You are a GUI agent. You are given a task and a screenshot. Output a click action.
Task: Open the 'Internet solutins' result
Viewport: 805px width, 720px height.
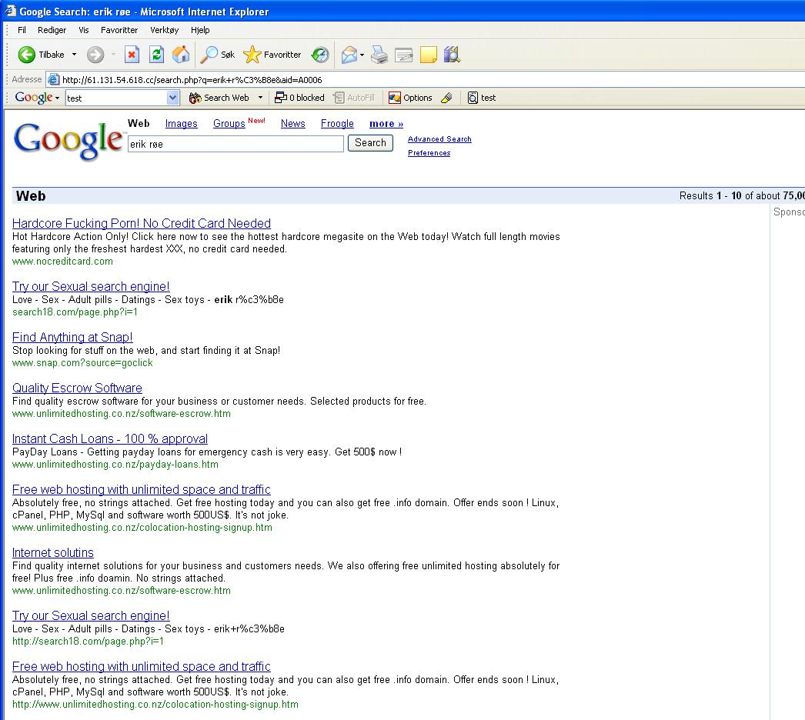53,553
